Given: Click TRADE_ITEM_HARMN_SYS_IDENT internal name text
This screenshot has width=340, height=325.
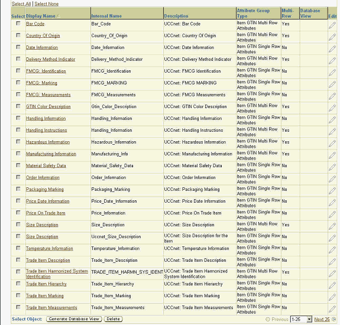Looking at the screenshot, I should pos(127,272).
